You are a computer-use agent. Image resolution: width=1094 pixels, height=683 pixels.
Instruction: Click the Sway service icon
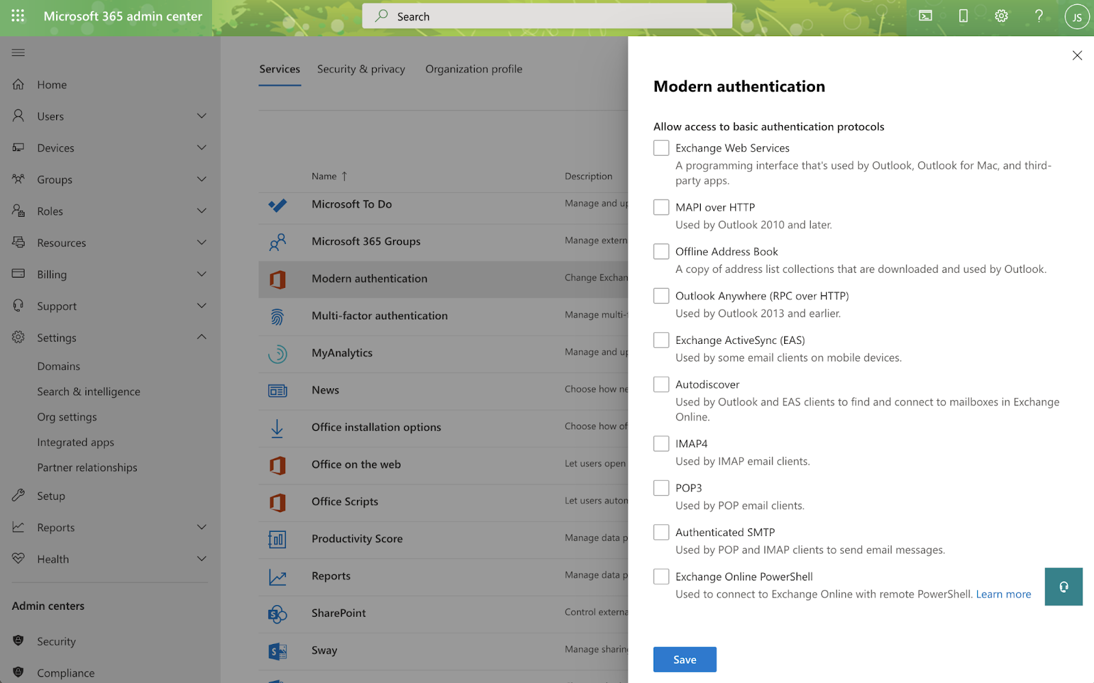tap(277, 651)
